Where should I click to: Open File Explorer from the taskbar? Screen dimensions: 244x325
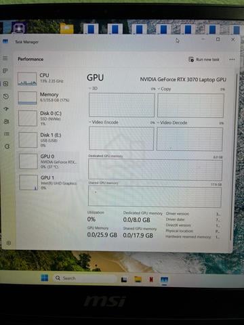click(138, 280)
